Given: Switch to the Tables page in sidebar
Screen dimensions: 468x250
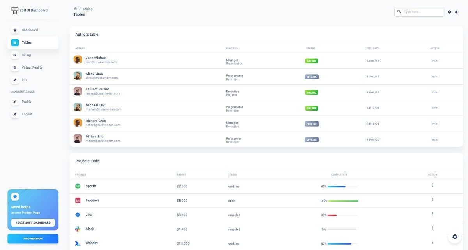Looking at the screenshot, I should click(27, 42).
